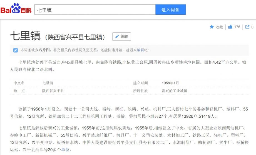Click the like count 176

(237, 27)
